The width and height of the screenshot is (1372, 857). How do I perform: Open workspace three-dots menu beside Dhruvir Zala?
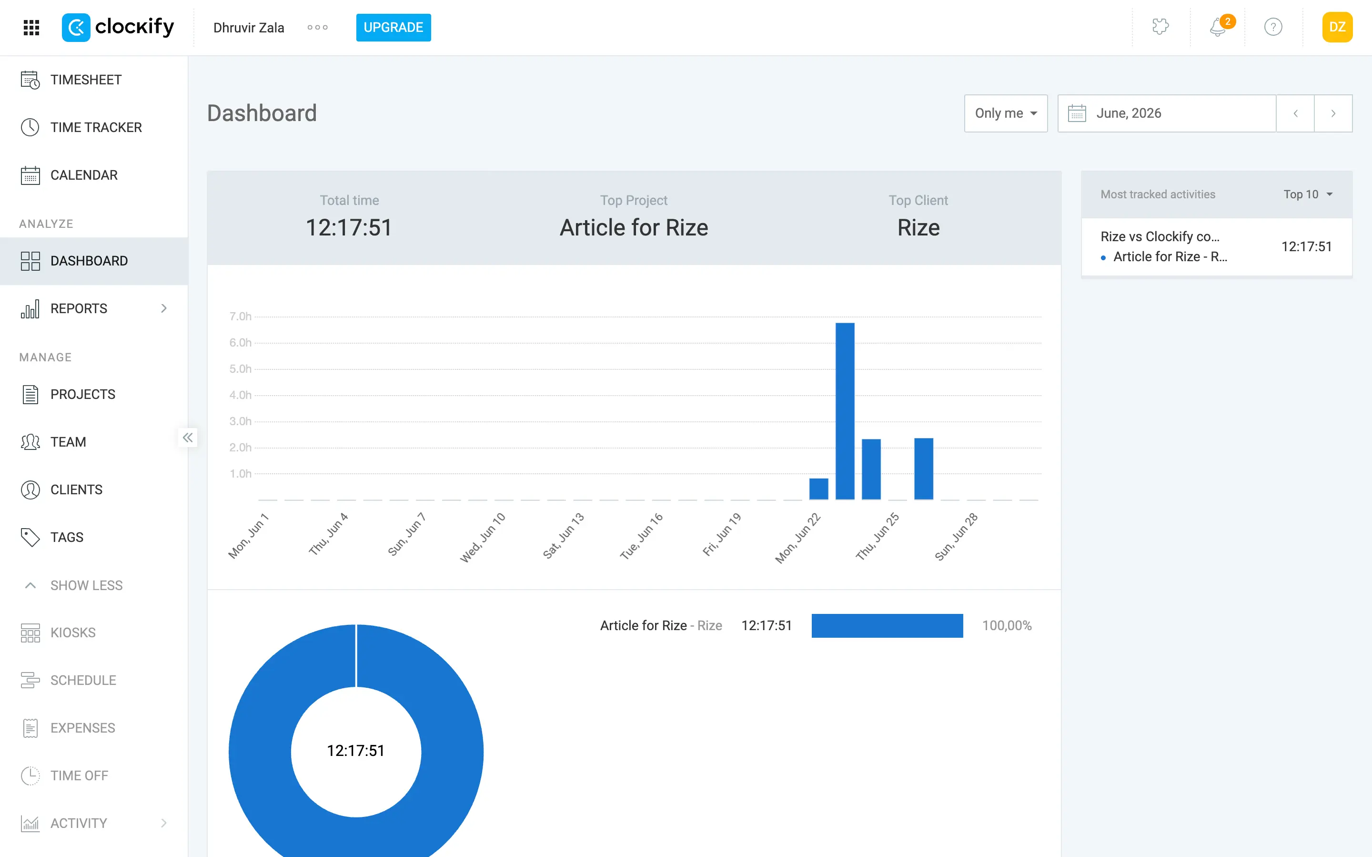click(317, 27)
